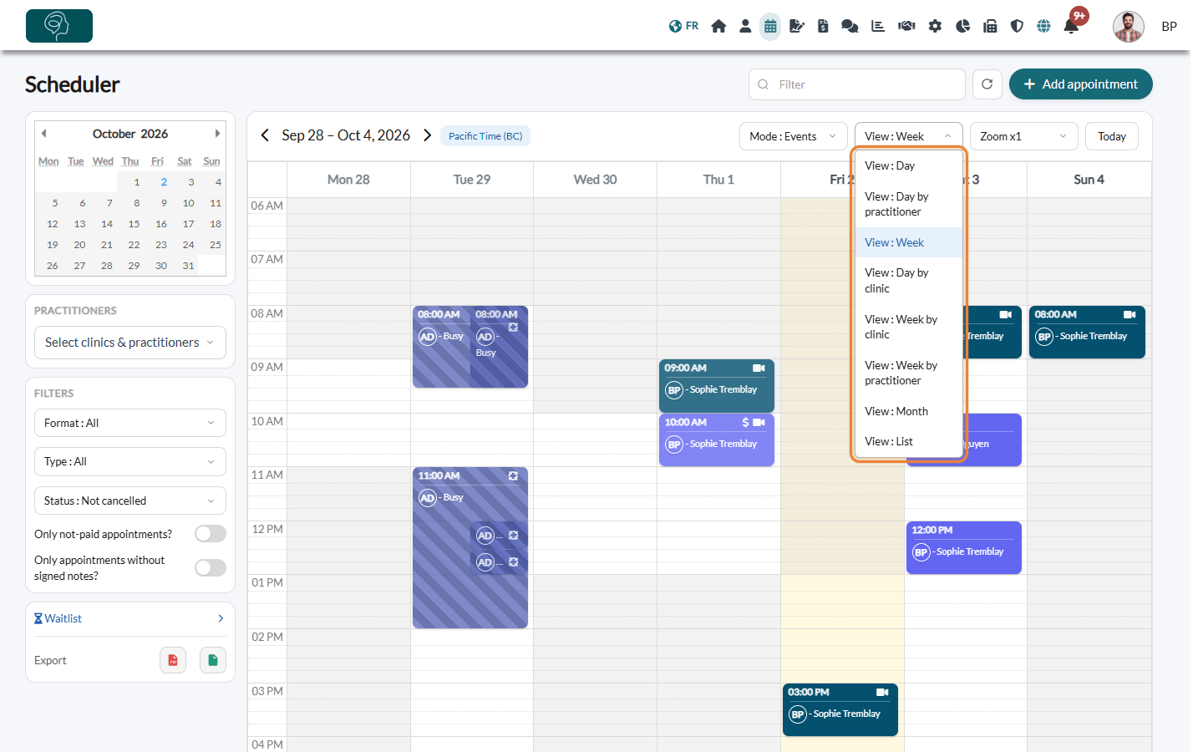Screen dimensions: 1203x752
Task: Click the Today button
Action: click(x=1111, y=136)
